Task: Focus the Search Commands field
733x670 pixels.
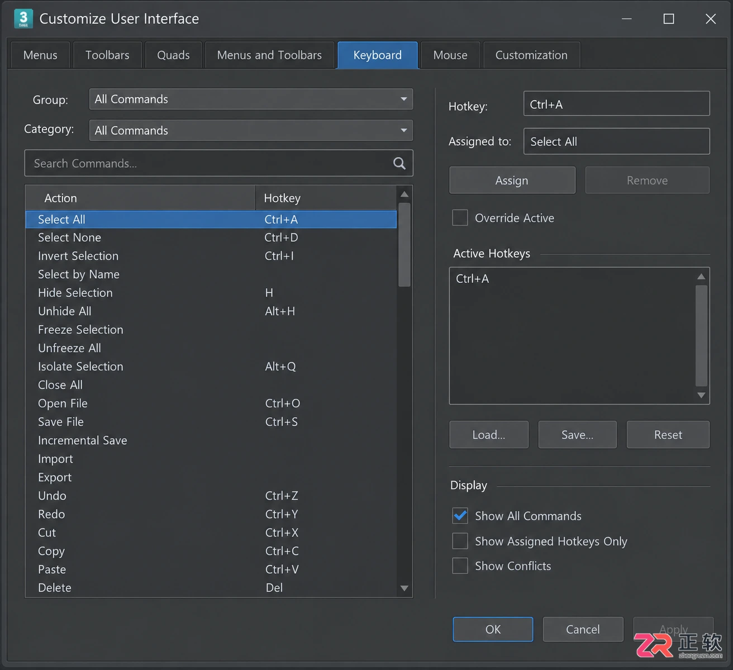Action: tap(218, 163)
